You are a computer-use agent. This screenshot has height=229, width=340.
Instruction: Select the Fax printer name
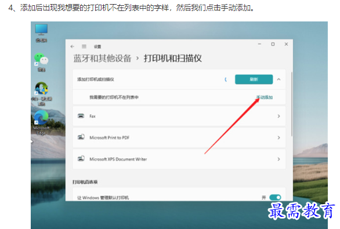tap(93, 116)
